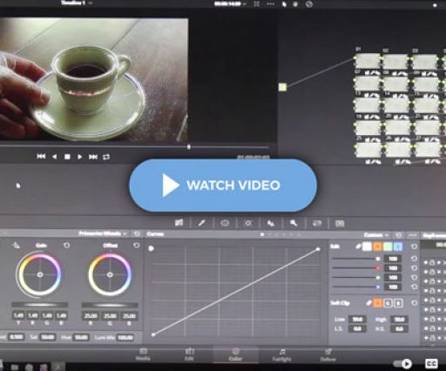Toggle the Soft Clip link icon
This screenshot has width=446, height=371.
pos(368,303)
